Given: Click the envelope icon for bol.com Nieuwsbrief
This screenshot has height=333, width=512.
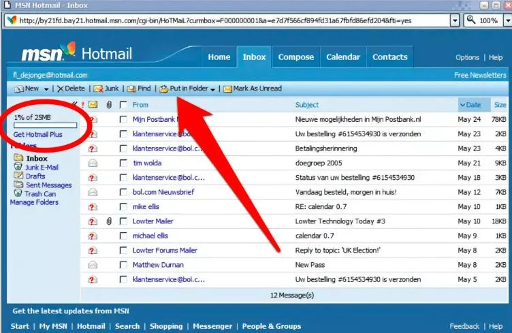Looking at the screenshot, I should point(93,192).
